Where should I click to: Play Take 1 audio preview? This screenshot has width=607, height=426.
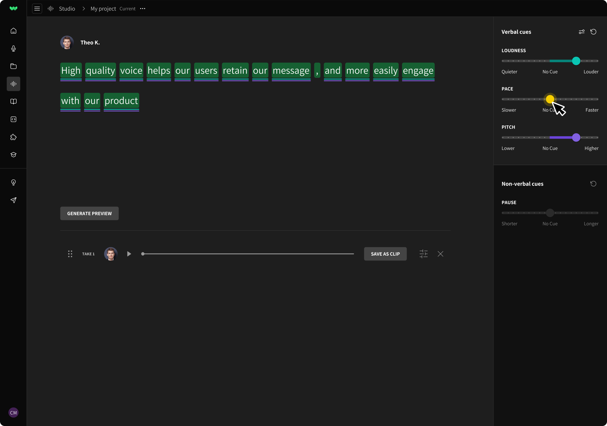(129, 254)
